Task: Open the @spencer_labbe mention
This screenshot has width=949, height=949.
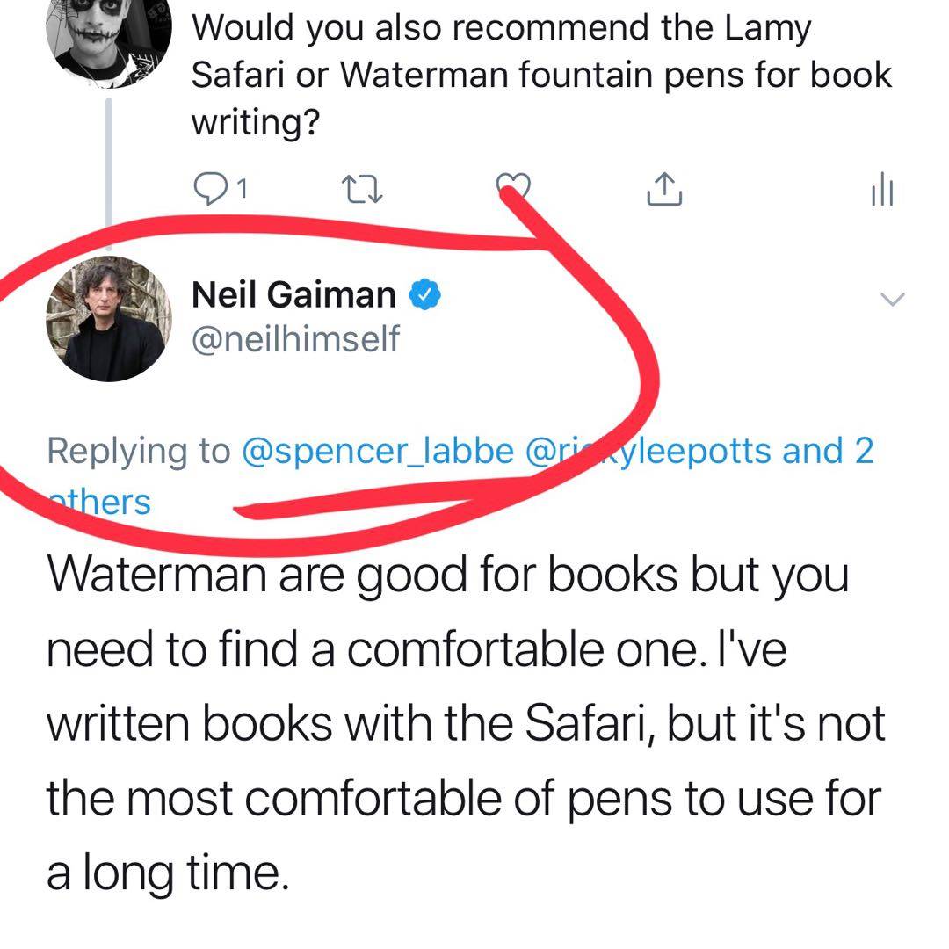Action: coord(375,452)
